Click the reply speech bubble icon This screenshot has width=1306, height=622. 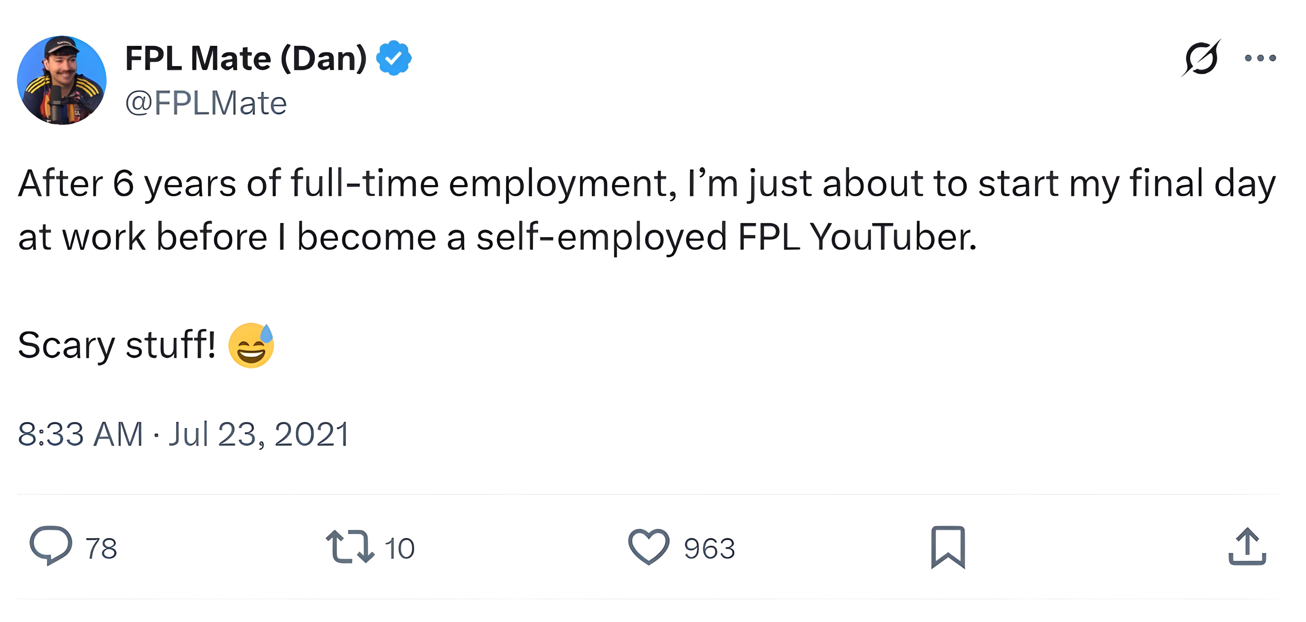(x=51, y=546)
